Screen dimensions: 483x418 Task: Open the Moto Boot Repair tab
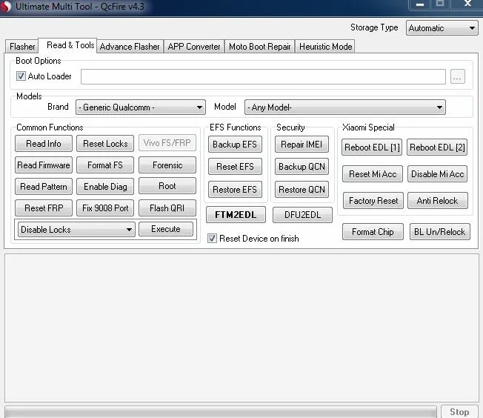coord(260,47)
